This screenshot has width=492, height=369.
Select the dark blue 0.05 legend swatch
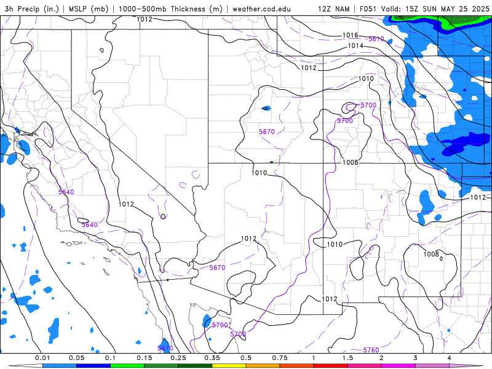93,366
